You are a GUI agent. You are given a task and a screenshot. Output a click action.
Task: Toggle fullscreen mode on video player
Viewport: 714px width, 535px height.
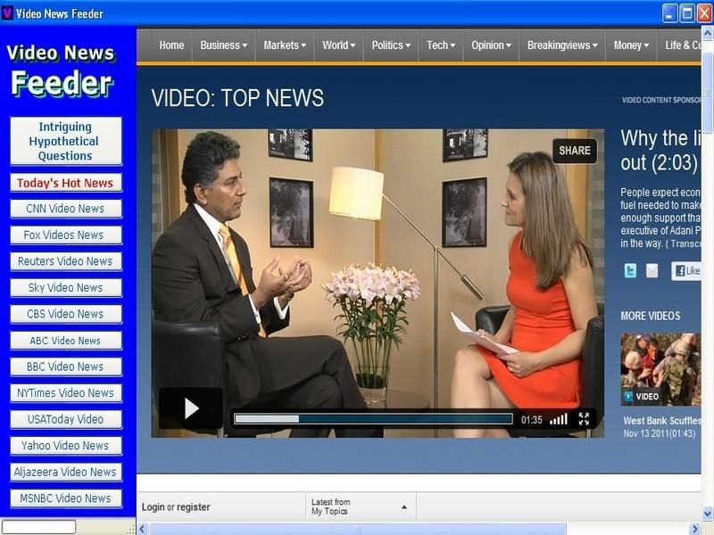pos(584,419)
